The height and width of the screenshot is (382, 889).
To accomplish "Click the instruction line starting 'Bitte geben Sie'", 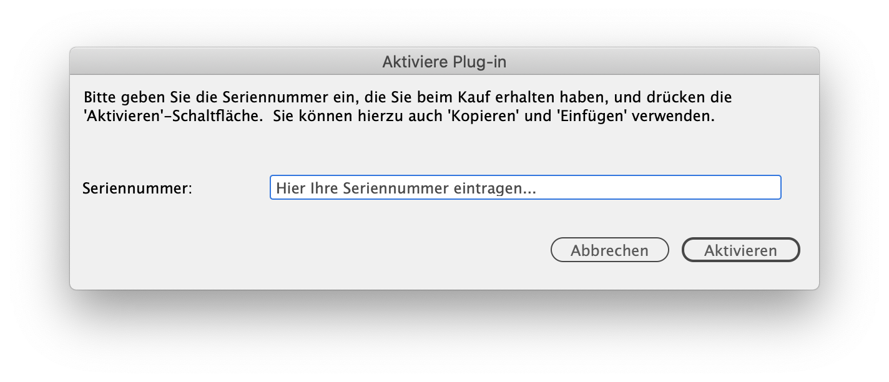I will point(407,98).
